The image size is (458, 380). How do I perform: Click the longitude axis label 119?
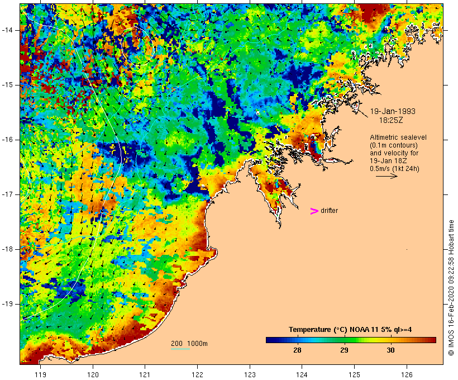40,374
